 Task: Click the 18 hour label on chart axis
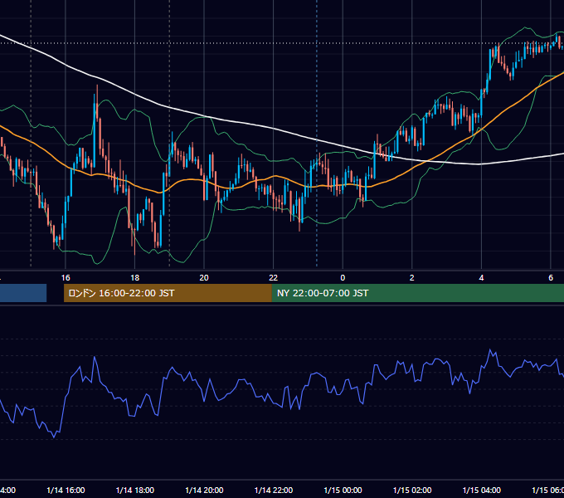tap(135, 278)
